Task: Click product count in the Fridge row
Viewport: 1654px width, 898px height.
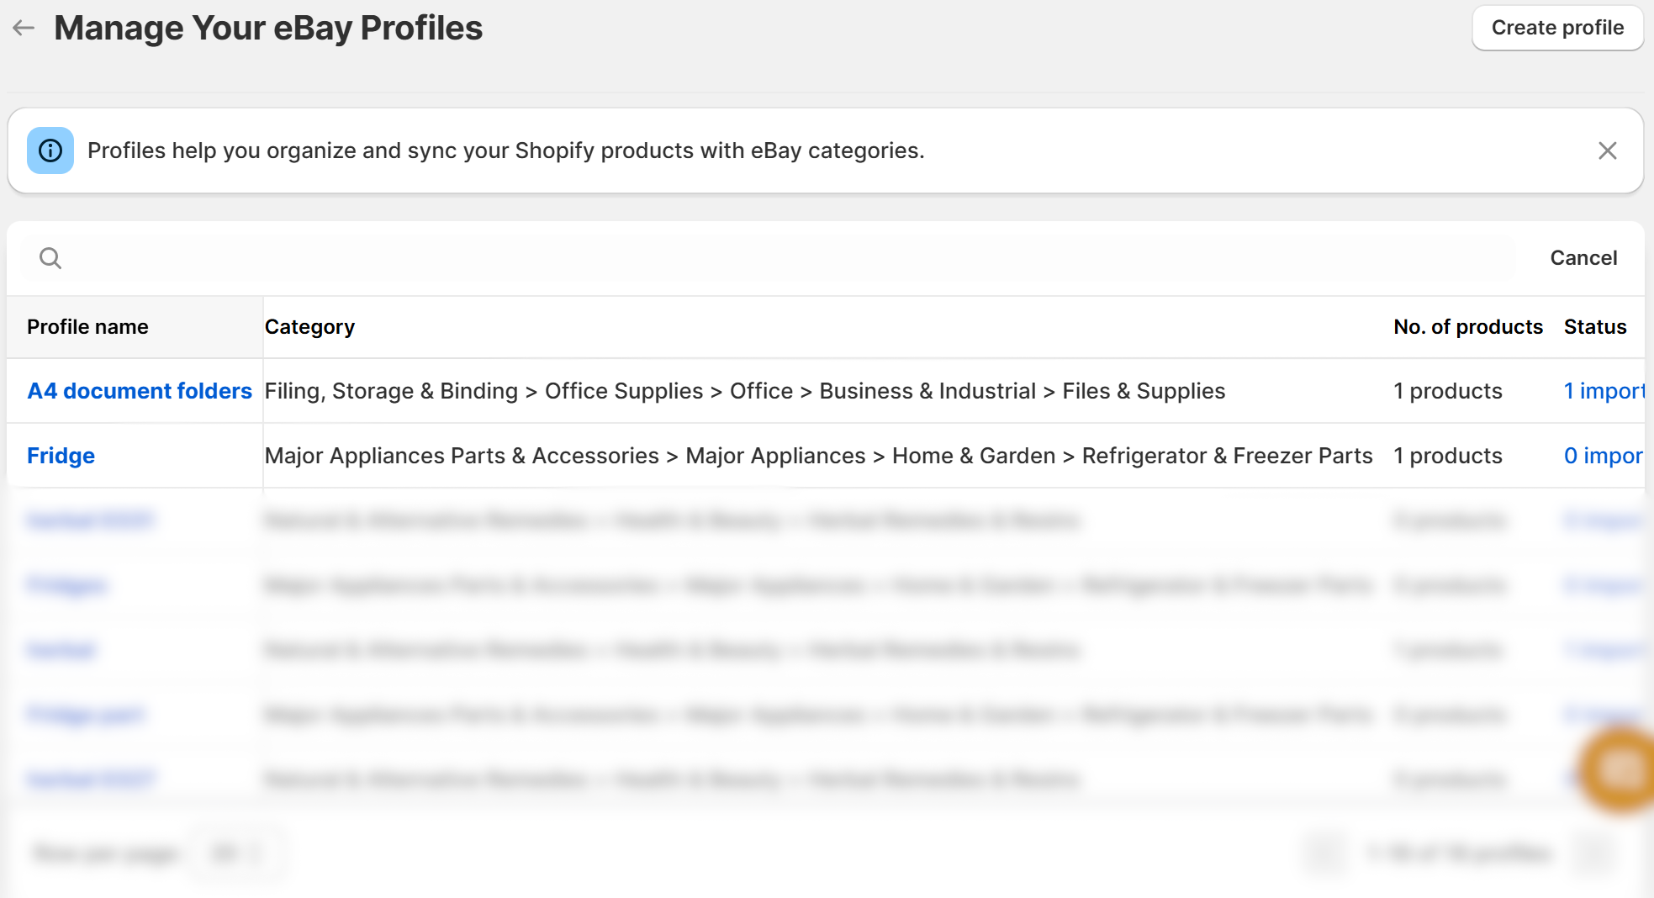Action: (1447, 456)
